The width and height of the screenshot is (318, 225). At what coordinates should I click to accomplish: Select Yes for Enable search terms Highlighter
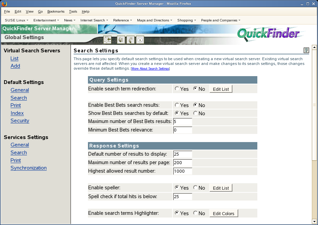pos(177,213)
